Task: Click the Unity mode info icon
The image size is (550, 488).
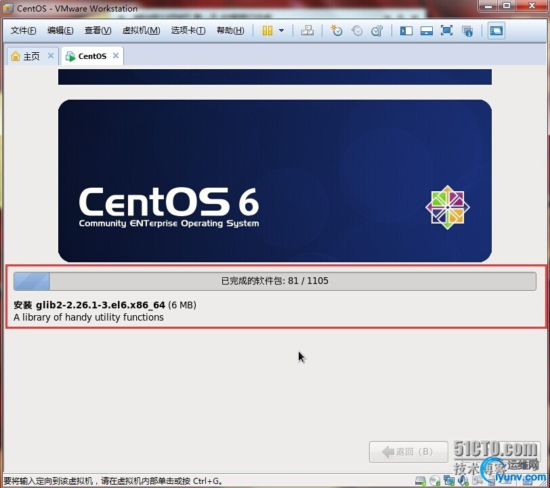Action: point(467,31)
